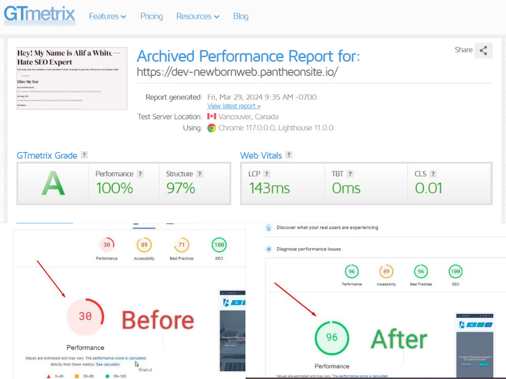
Task: Expand the Features dropdown
Action: [x=107, y=16]
